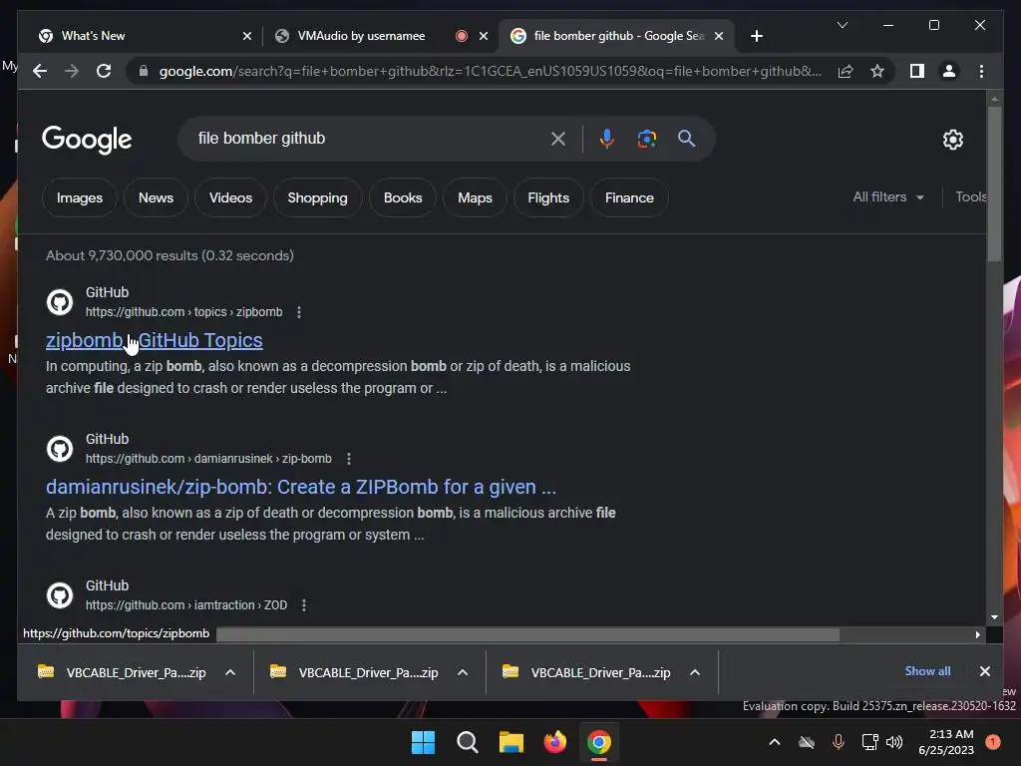Open taskbar Search
The height and width of the screenshot is (766, 1021).
[x=467, y=742]
